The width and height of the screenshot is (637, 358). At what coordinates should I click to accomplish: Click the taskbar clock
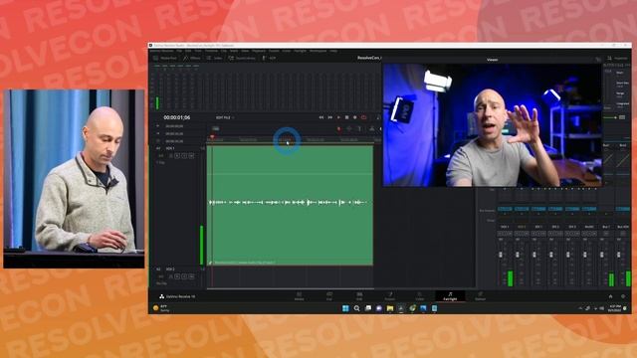pos(614,308)
